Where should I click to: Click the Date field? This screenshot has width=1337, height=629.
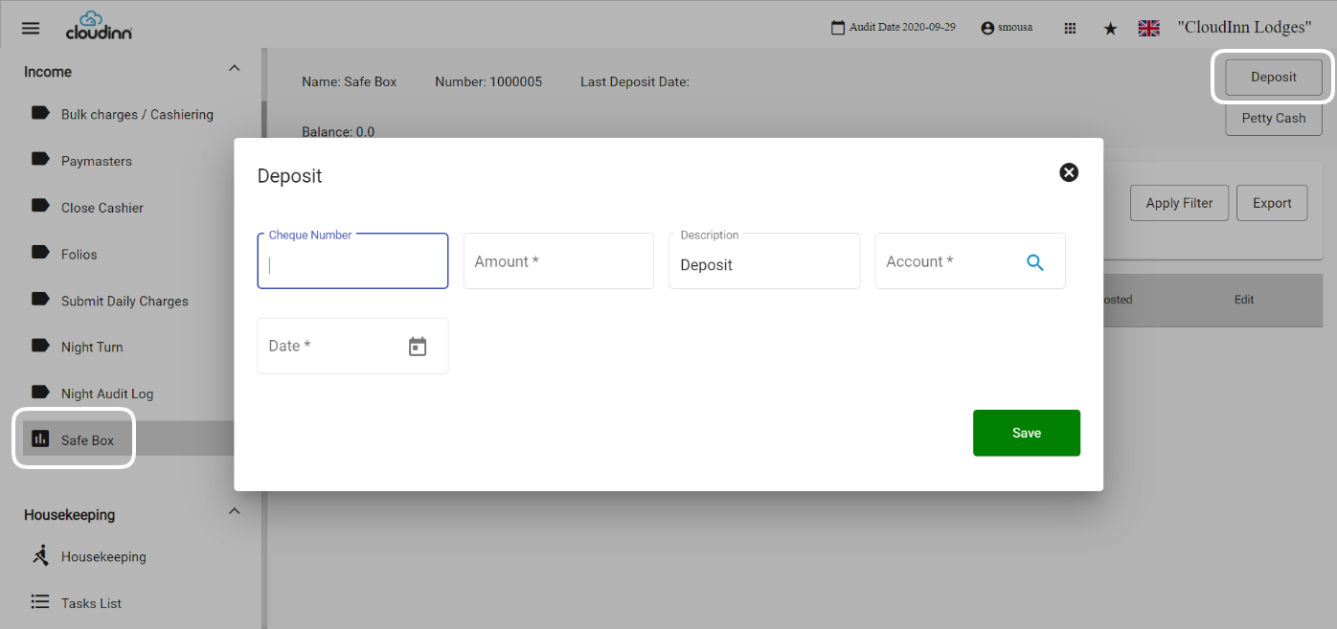(x=352, y=346)
